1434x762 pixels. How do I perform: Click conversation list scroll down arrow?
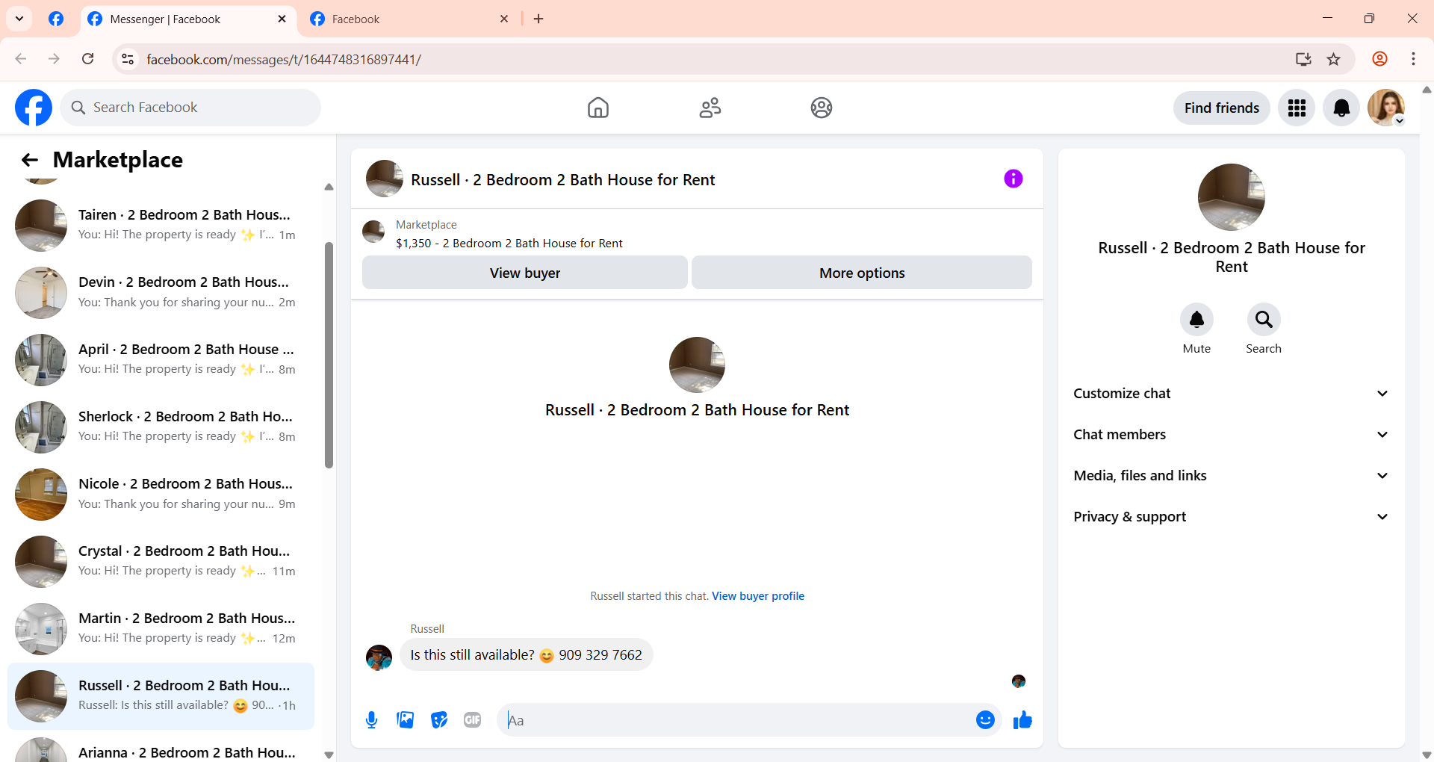(329, 755)
